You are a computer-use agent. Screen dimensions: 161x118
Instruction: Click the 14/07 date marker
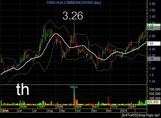point(42,107)
